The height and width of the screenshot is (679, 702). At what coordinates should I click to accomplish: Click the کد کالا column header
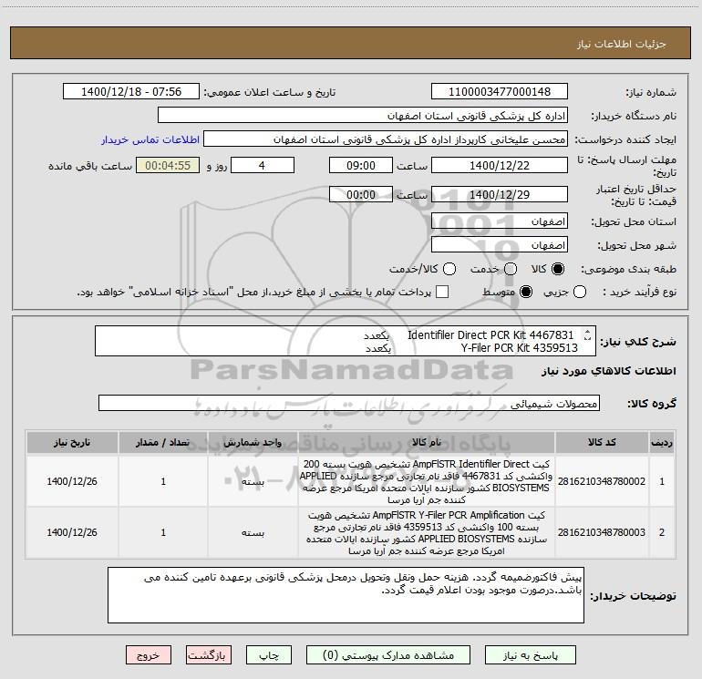(602, 443)
